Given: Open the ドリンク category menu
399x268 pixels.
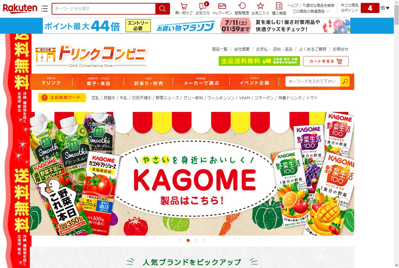Looking at the screenshot, I should click(x=51, y=81).
